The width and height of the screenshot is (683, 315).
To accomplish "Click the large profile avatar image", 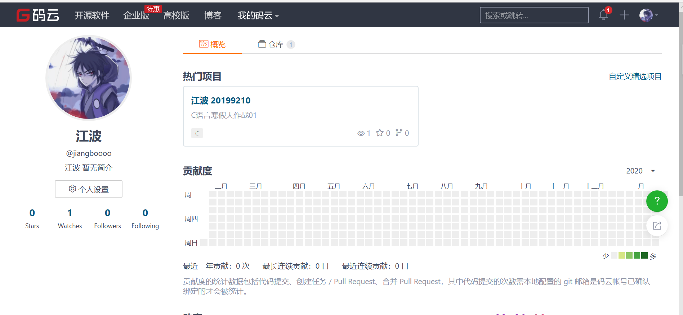I will 89,78.
